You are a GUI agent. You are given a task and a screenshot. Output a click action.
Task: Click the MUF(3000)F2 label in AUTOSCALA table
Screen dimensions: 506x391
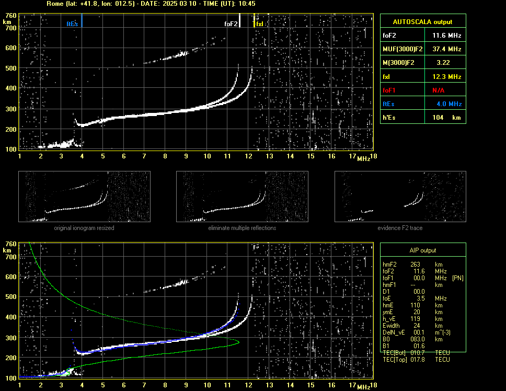coord(402,49)
